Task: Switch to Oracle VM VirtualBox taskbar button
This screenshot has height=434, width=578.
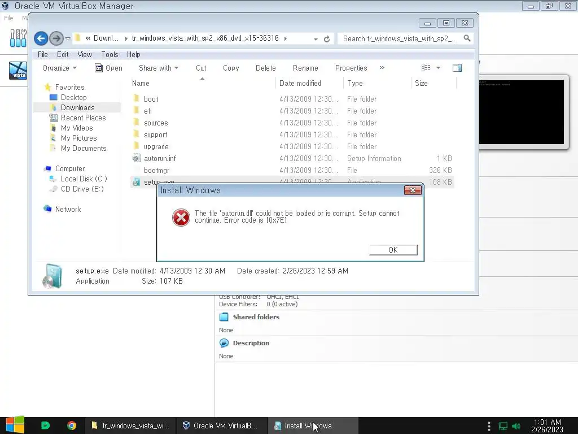Action: (x=221, y=426)
